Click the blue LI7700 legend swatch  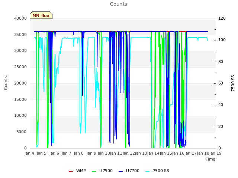click(120, 171)
